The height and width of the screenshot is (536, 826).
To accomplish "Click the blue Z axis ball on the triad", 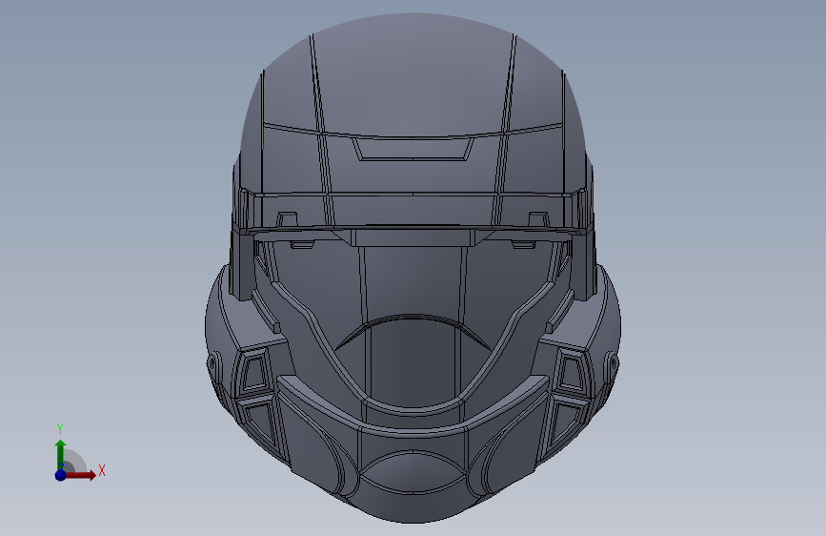I will pos(60,475).
